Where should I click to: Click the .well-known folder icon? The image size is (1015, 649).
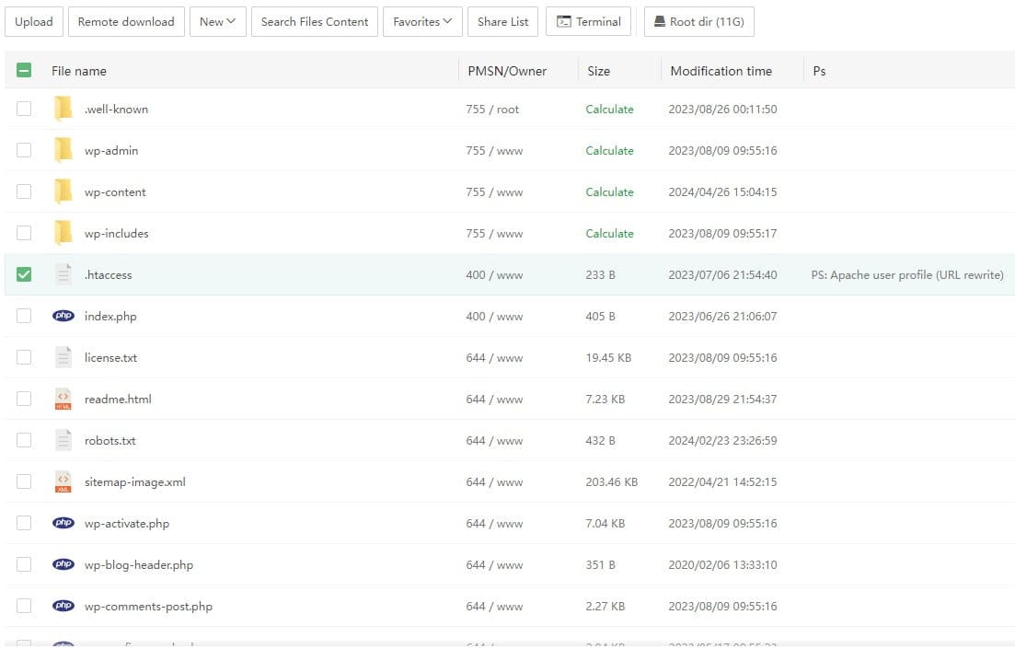coord(63,109)
